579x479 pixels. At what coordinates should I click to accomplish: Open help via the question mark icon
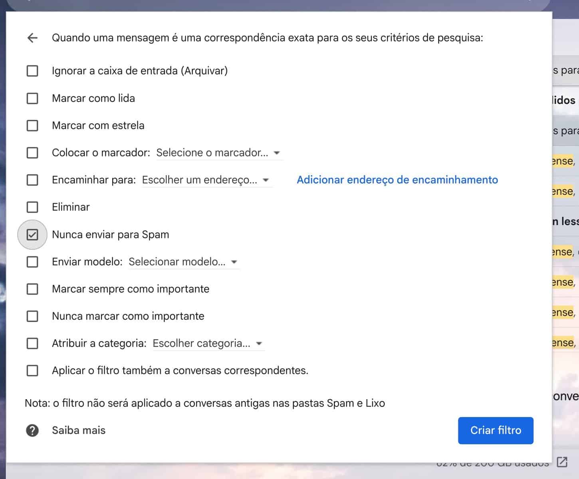tap(32, 430)
